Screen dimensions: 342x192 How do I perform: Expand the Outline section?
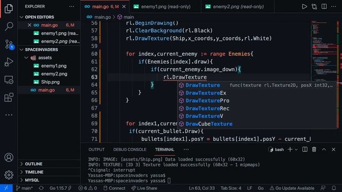(x=49, y=164)
